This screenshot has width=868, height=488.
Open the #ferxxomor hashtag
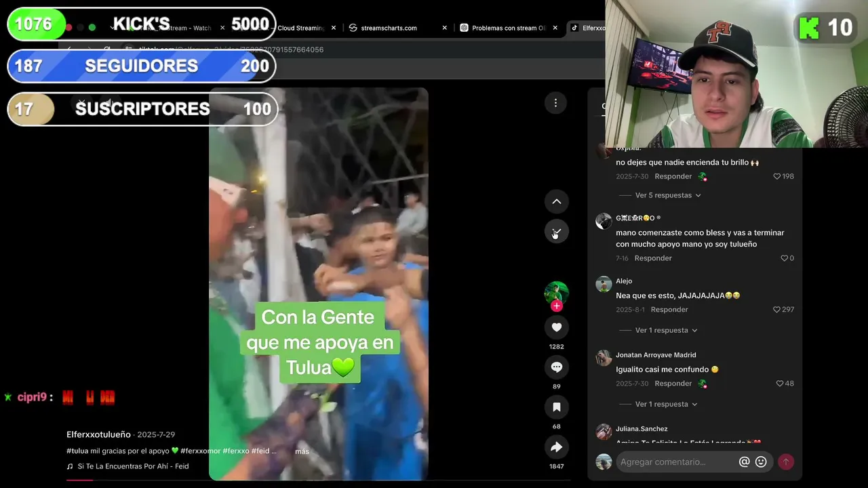pos(200,451)
